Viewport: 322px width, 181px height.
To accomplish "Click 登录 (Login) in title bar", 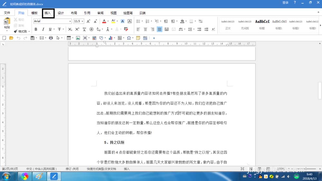I will 285,3.
